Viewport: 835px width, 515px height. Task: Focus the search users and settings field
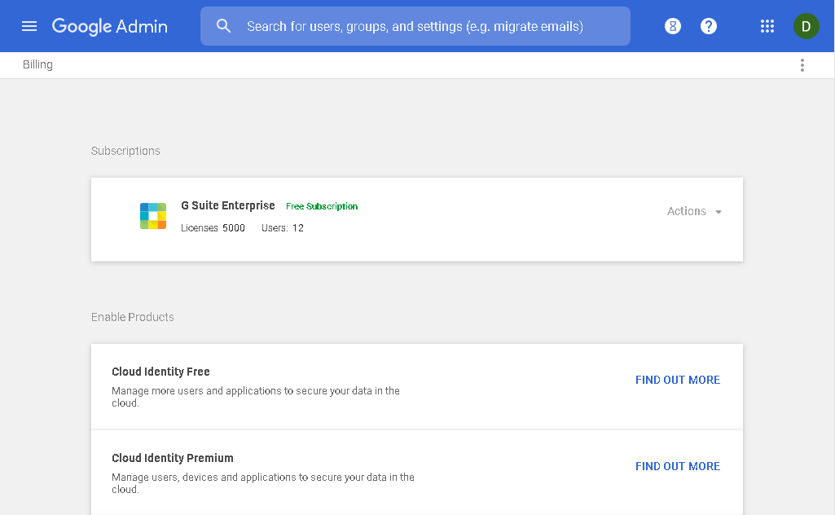coord(415,26)
